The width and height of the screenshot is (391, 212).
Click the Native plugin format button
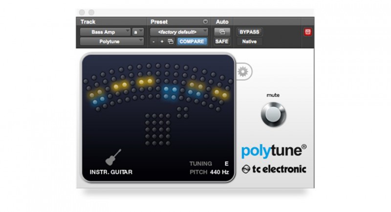coord(249,42)
